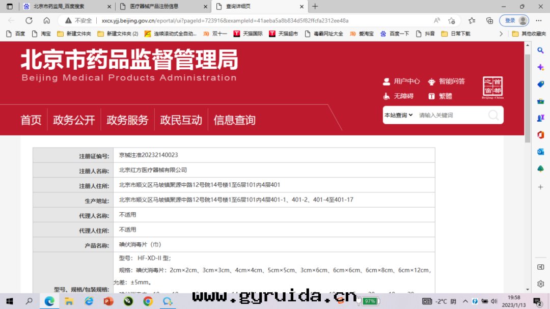Open sidebar settings gear icon
Screen dimensions: 550x309
click(x=541, y=284)
